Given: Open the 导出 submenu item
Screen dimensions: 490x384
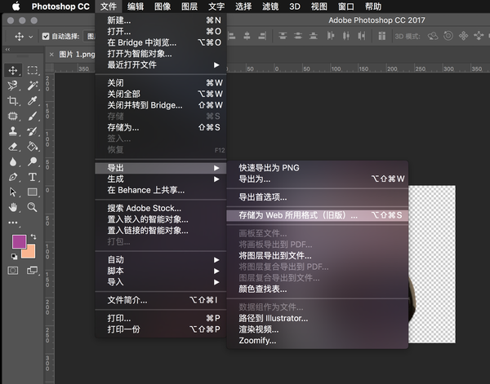Looking at the screenshot, I should [161, 168].
